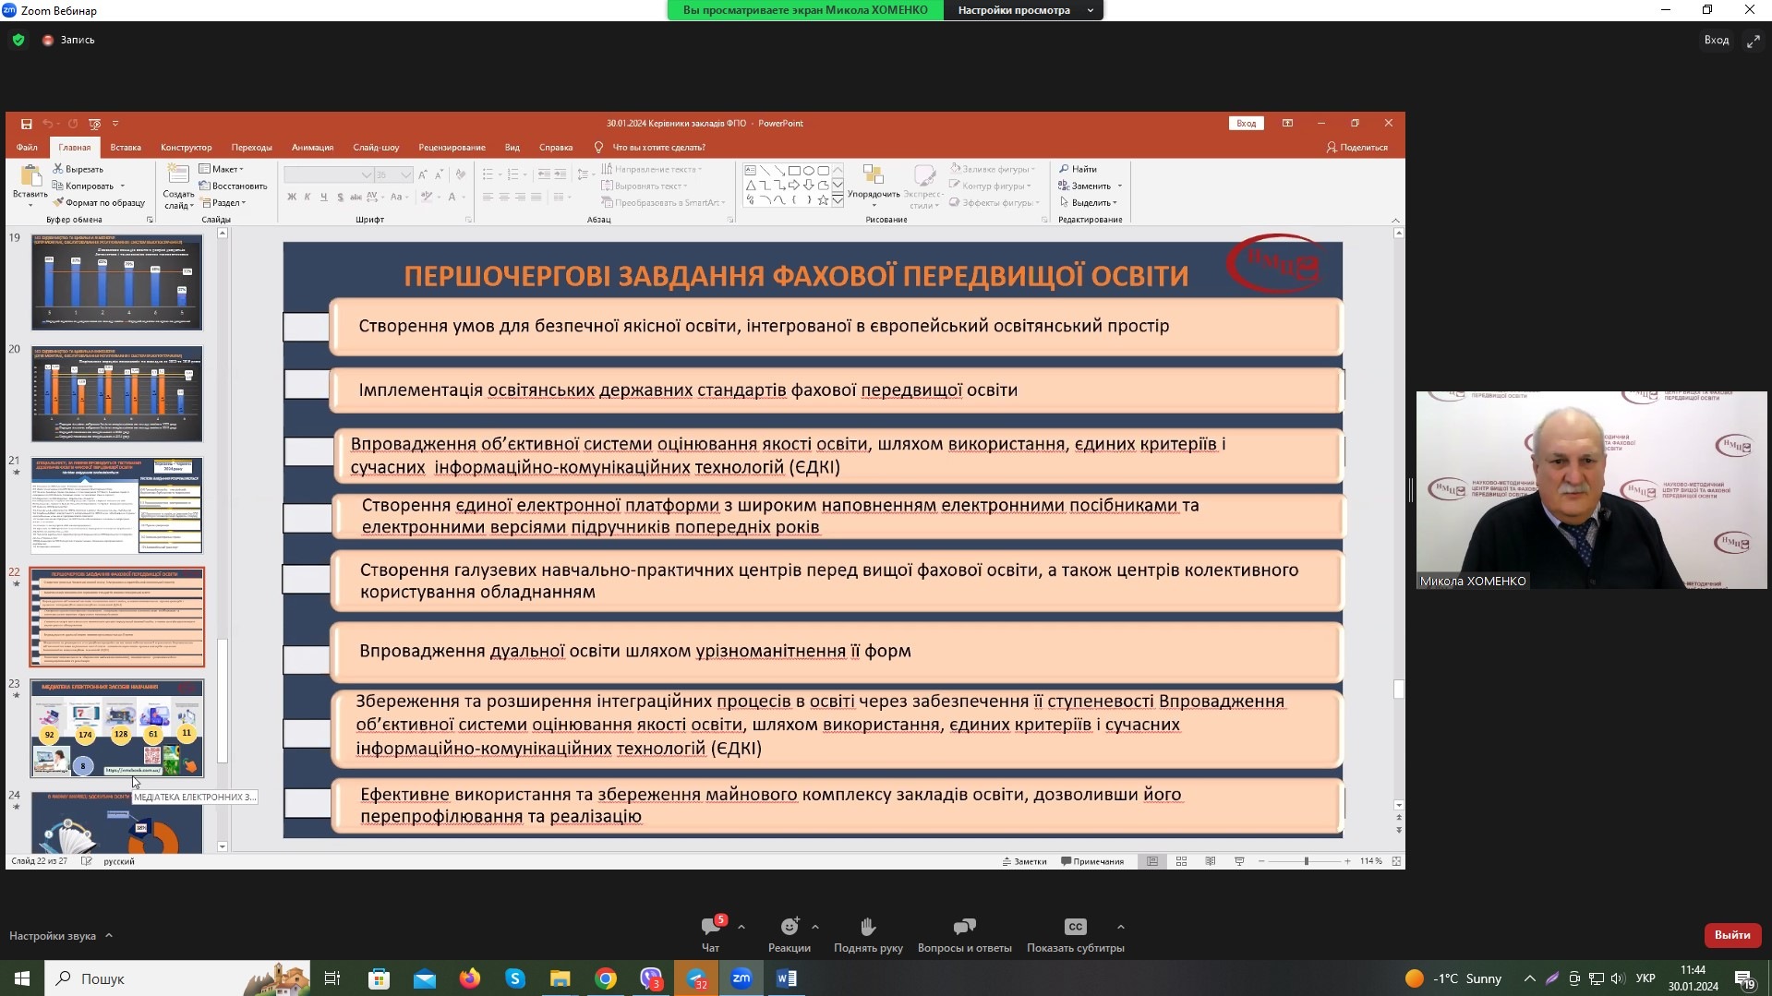
Task: Open the Zoom chat panel
Action: 710,928
